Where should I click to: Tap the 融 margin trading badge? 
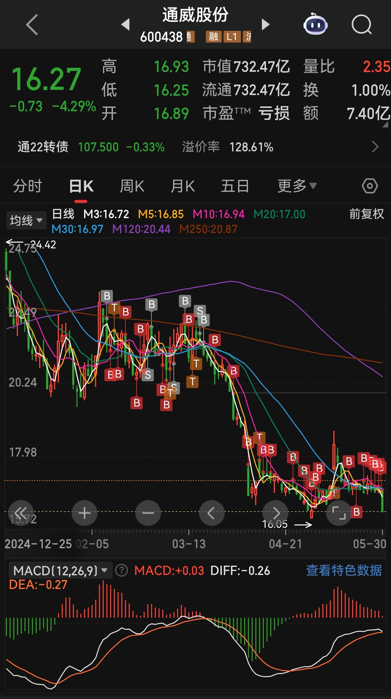(213, 37)
